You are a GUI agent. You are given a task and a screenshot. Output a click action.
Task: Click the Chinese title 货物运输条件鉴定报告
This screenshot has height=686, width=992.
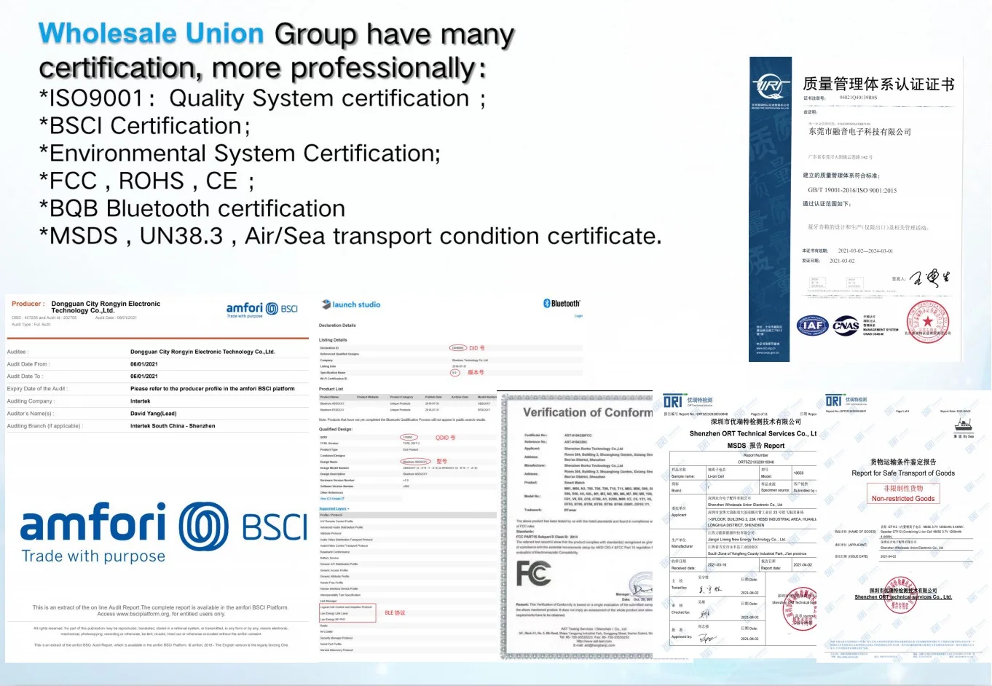coord(903,462)
